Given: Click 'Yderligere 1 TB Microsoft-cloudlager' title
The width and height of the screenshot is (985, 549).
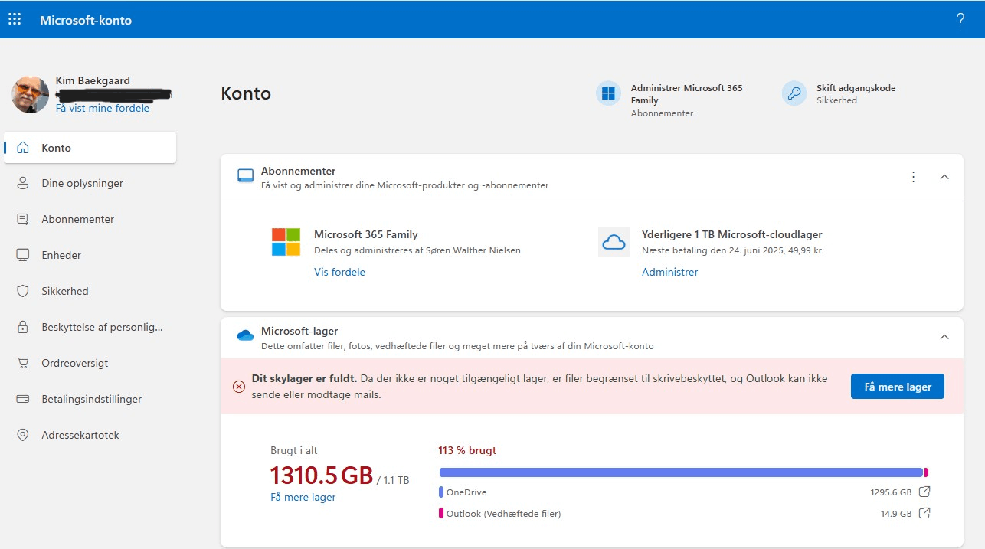Looking at the screenshot, I should pos(732,234).
